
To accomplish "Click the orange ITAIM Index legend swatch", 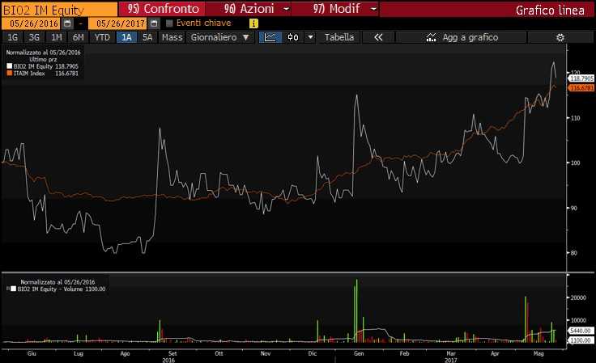I will [x=8, y=72].
